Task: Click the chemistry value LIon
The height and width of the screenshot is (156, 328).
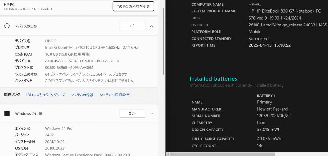Action: pos(261,123)
